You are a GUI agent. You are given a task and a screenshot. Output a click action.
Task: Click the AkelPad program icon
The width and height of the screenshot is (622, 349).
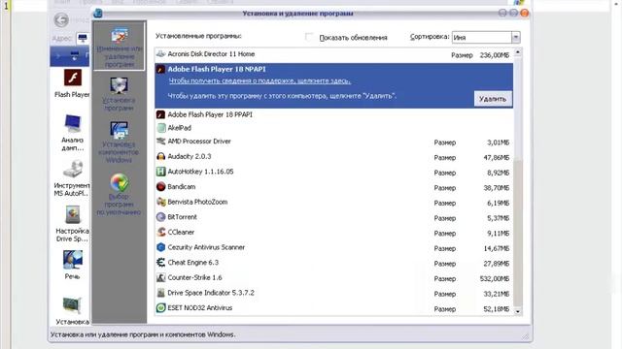point(160,128)
